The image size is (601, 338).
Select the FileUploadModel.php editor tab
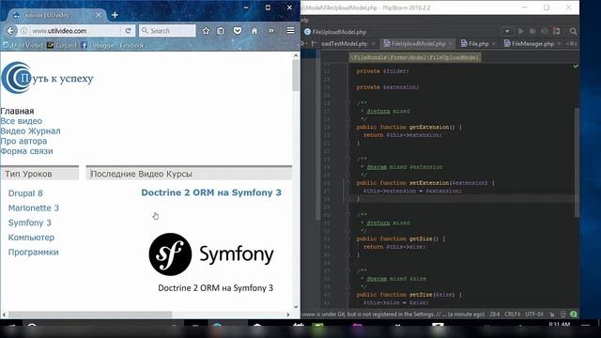click(x=418, y=44)
